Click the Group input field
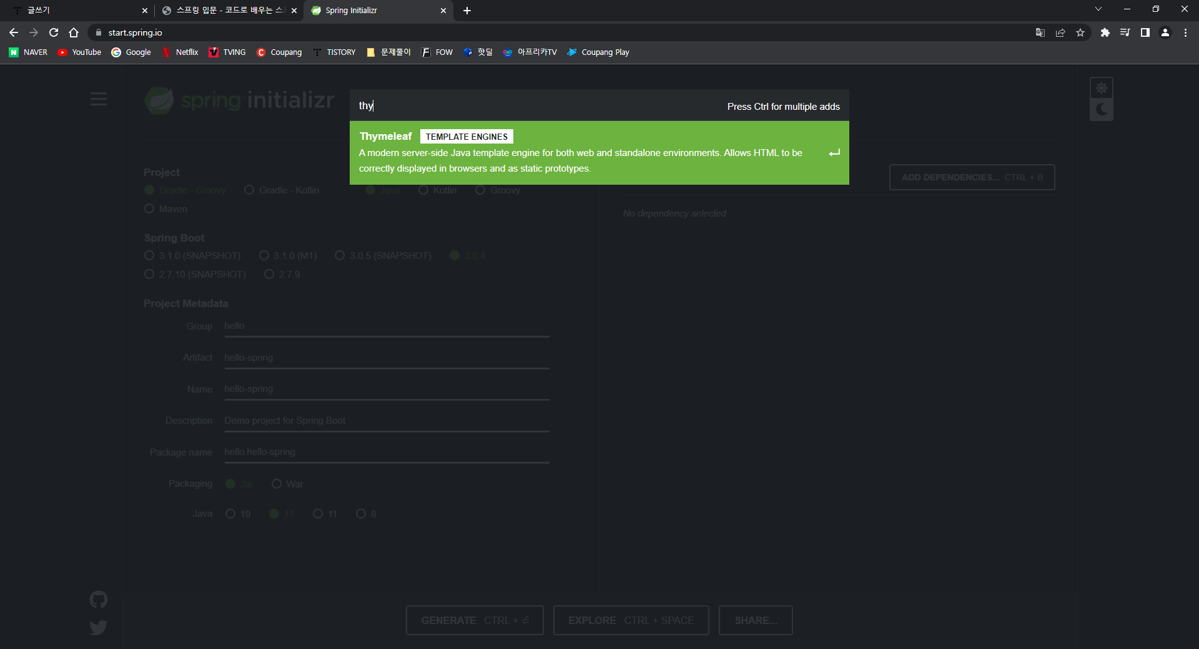 point(387,326)
